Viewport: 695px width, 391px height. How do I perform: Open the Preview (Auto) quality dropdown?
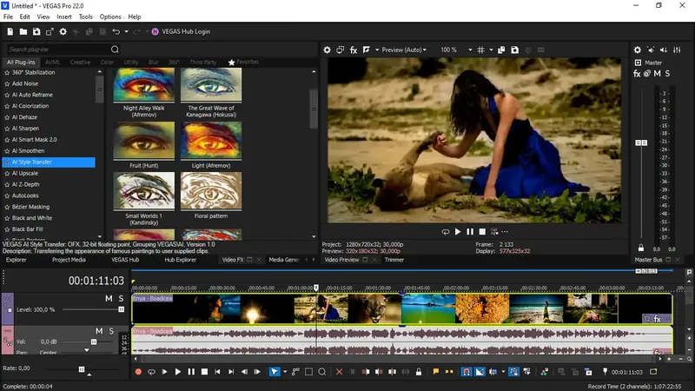click(403, 50)
